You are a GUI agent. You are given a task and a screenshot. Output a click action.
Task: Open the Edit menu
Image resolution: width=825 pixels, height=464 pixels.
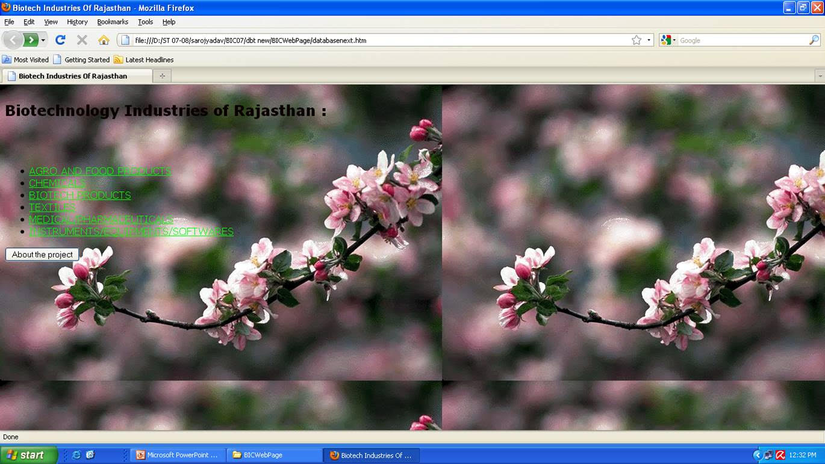click(29, 22)
